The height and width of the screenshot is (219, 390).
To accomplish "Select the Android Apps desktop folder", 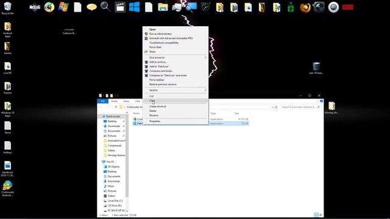I will point(8,30).
